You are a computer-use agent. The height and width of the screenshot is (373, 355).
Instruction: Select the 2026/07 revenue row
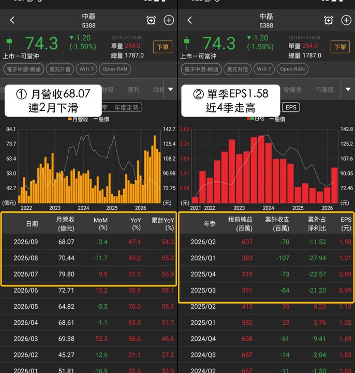click(88, 274)
